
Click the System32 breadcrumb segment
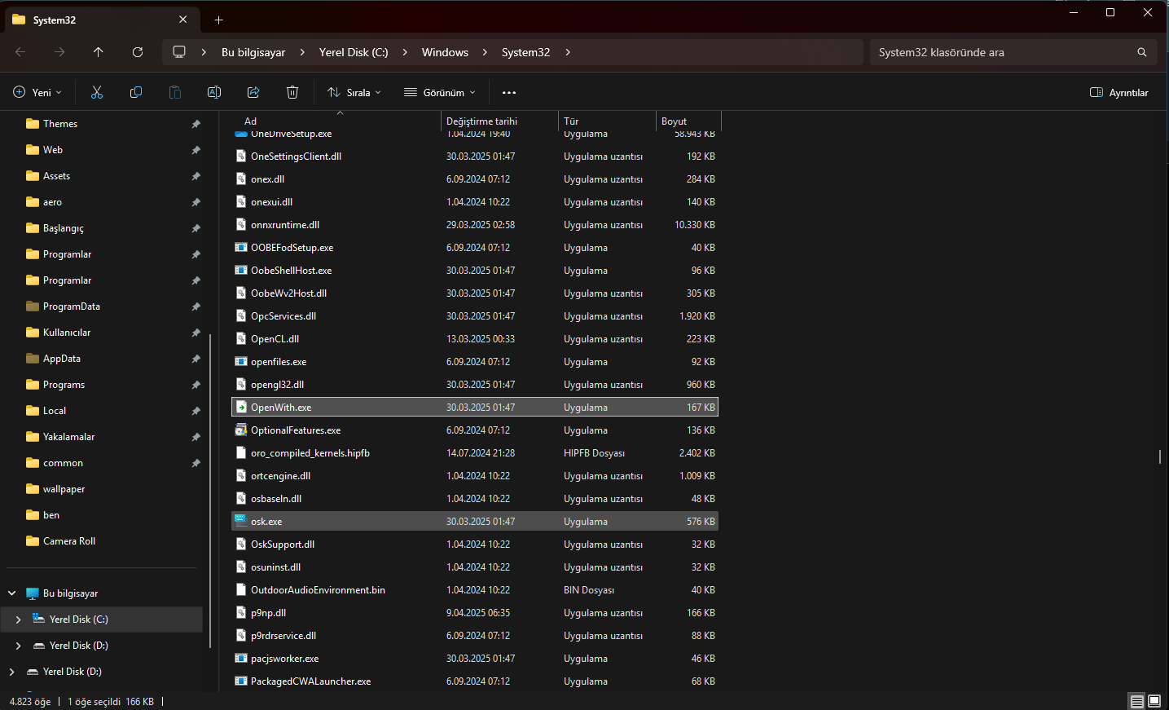coord(525,52)
